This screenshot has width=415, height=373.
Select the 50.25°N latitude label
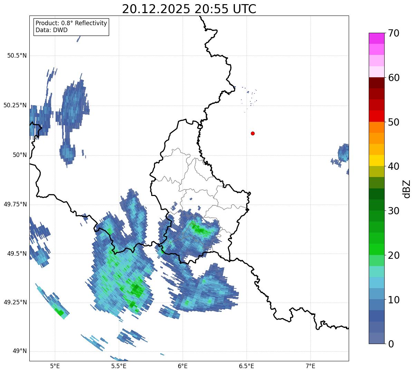15,105
